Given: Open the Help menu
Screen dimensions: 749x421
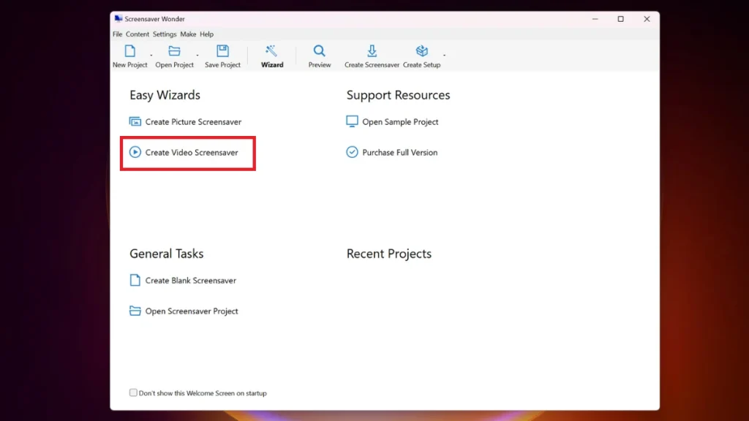Looking at the screenshot, I should pyautogui.click(x=207, y=34).
